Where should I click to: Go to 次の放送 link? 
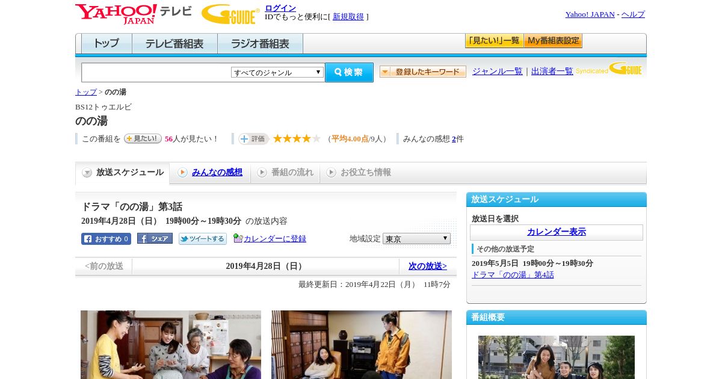(x=428, y=266)
